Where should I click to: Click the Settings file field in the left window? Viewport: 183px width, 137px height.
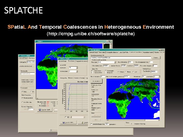click(31, 62)
